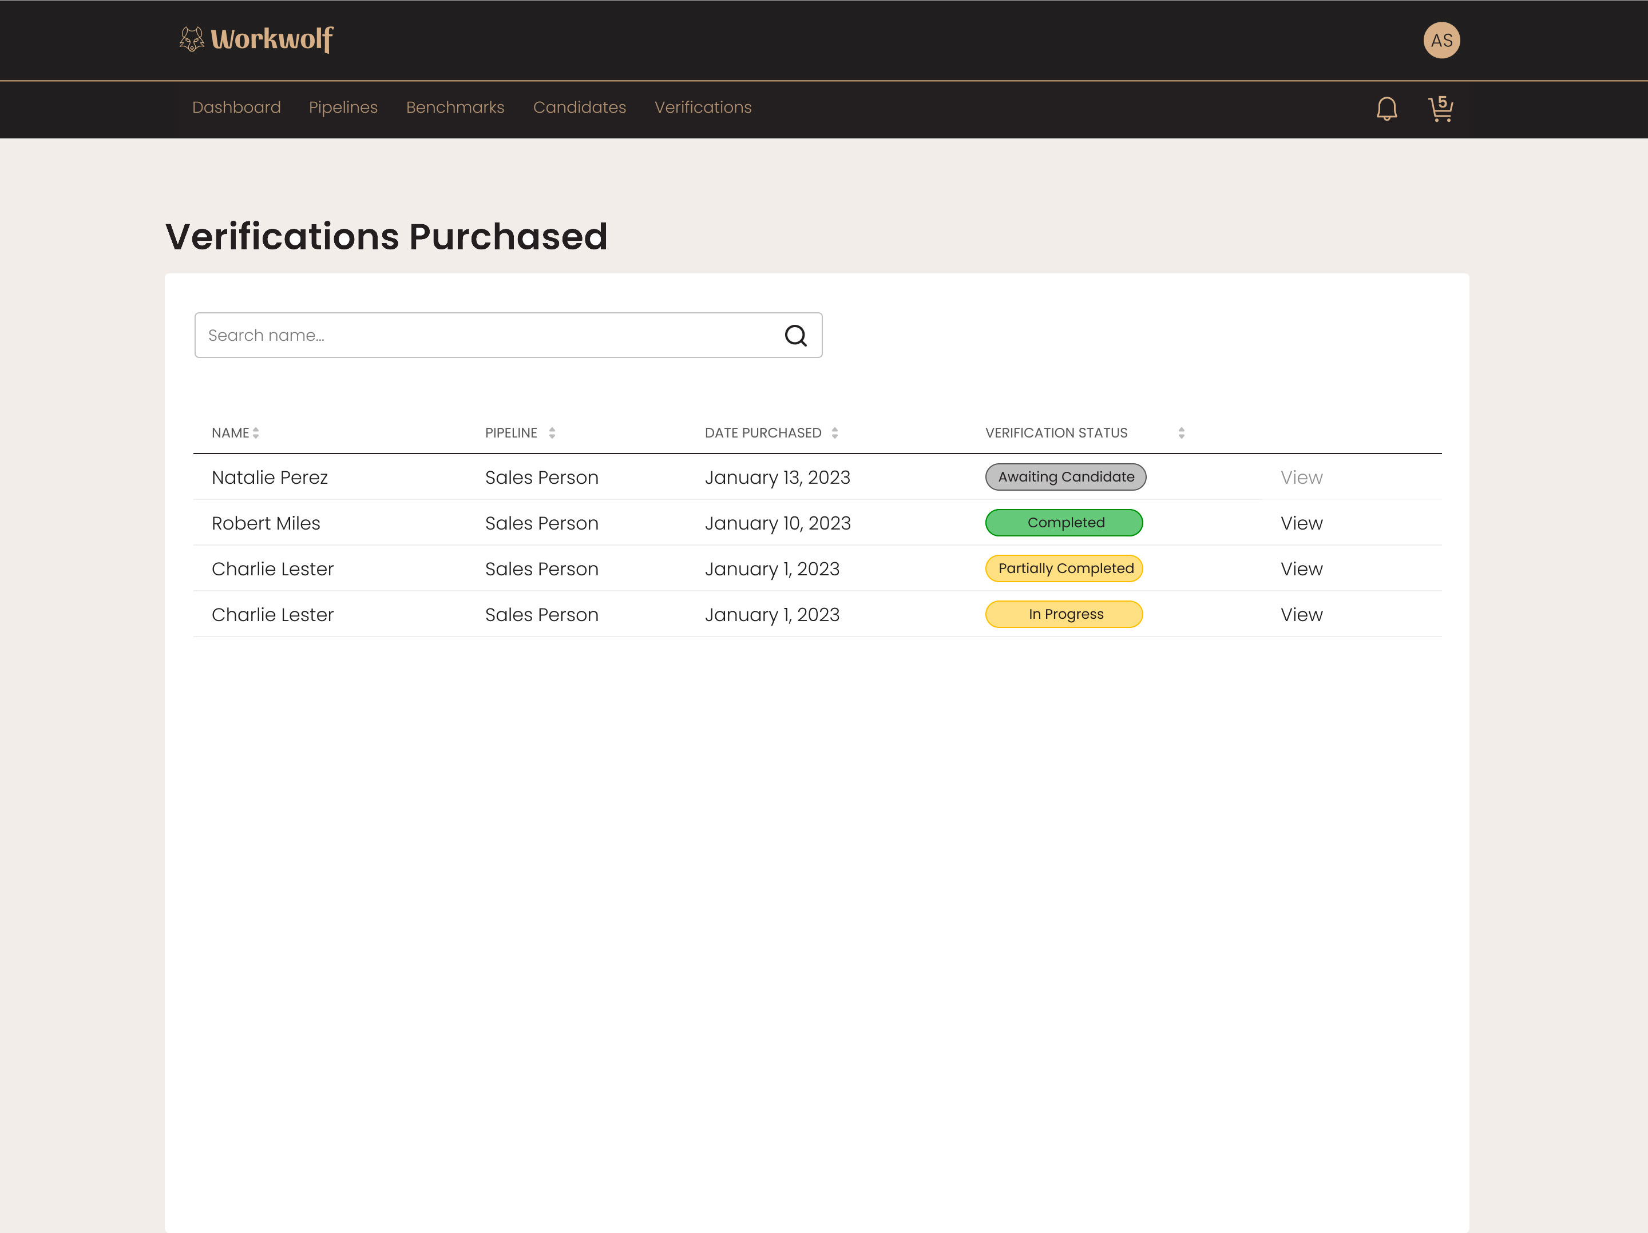The width and height of the screenshot is (1648, 1233).
Task: Toggle the In Progress badge for Charlie Lester
Action: point(1064,614)
